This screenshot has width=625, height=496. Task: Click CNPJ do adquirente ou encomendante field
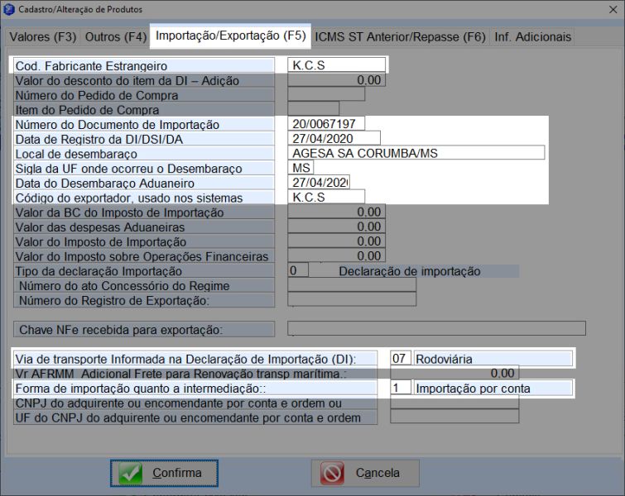coord(454,403)
